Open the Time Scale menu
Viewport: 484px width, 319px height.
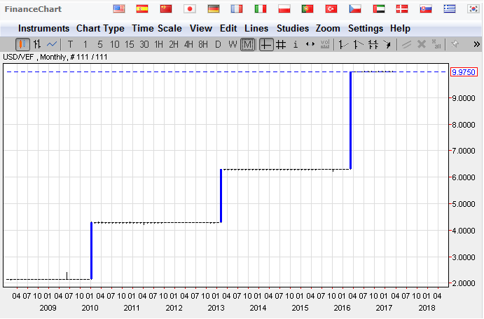coord(157,29)
